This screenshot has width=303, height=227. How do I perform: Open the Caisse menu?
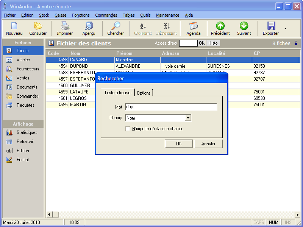coord(60,15)
